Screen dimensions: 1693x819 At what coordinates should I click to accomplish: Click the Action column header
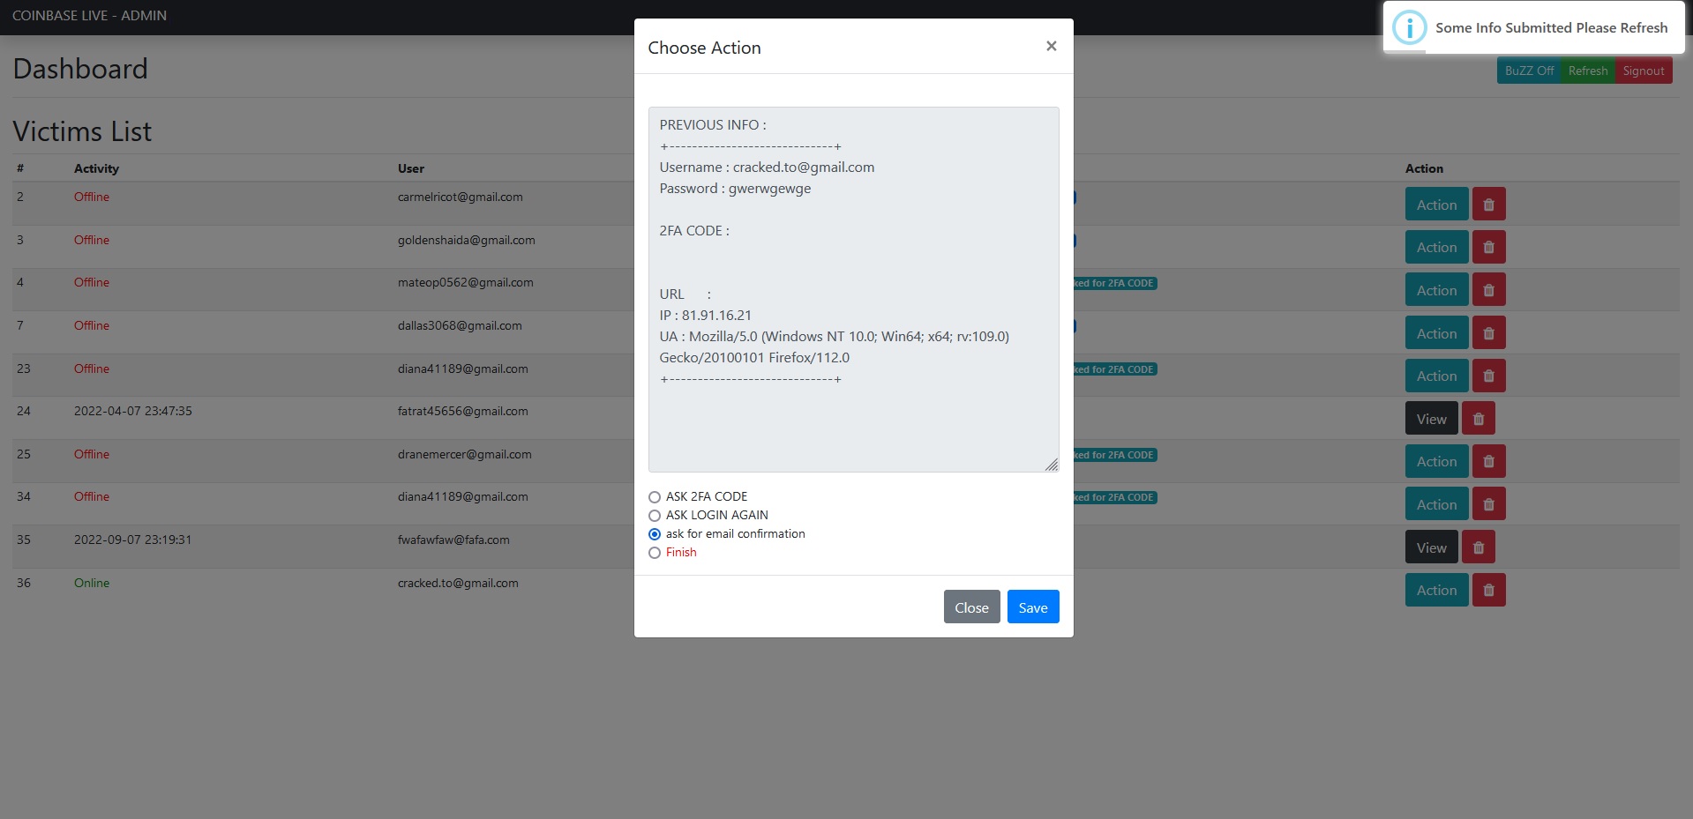(1424, 168)
